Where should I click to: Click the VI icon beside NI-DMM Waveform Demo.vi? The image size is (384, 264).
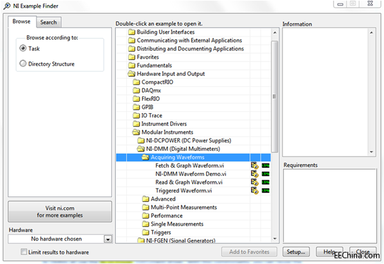(255, 174)
